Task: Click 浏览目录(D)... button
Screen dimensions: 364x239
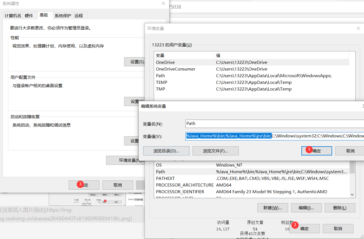Action: (166, 151)
